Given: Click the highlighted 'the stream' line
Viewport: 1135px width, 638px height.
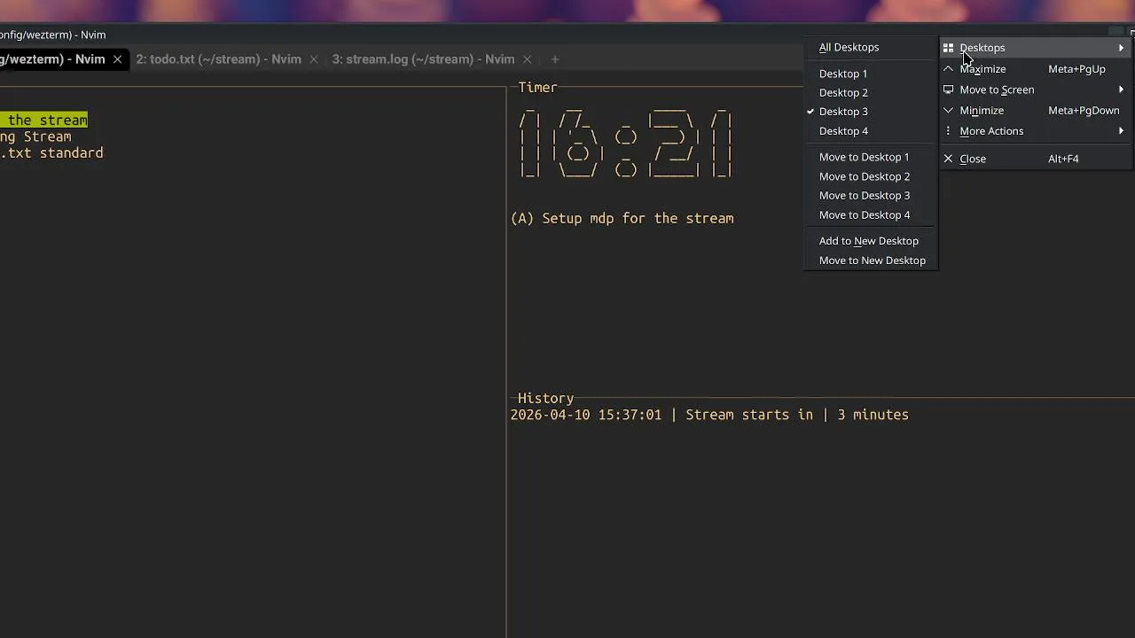Looking at the screenshot, I should [x=44, y=121].
